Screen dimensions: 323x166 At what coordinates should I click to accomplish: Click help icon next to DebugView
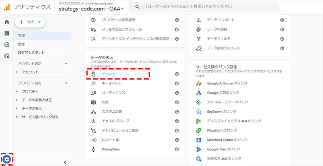[177, 149]
